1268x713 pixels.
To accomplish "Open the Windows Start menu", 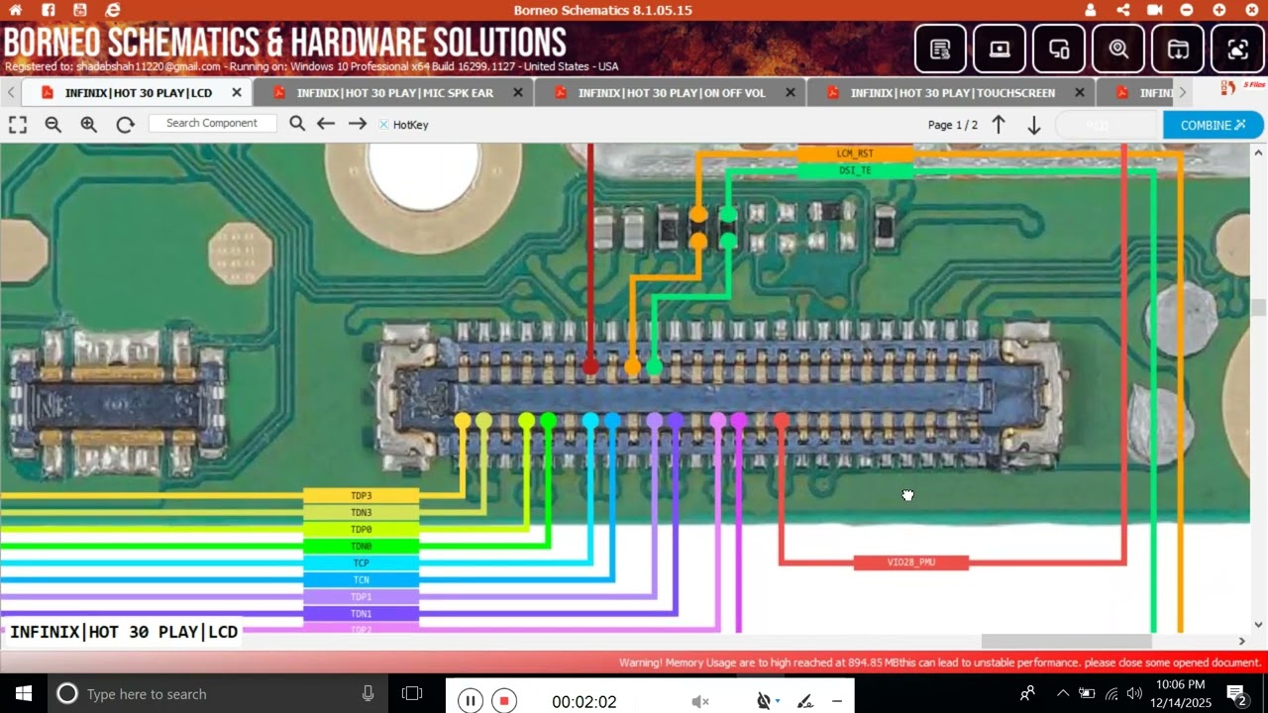I will [24, 693].
